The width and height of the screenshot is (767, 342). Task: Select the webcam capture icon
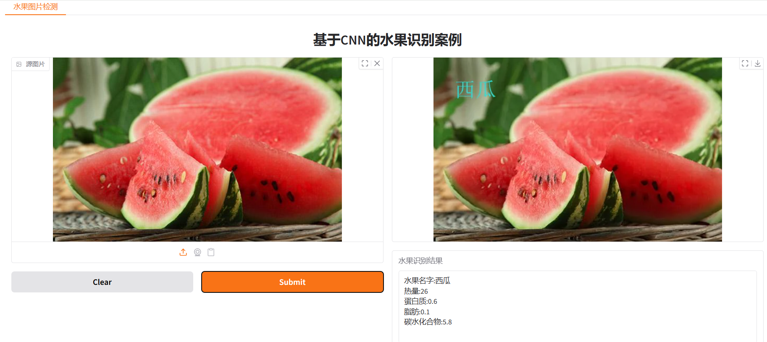(x=197, y=252)
